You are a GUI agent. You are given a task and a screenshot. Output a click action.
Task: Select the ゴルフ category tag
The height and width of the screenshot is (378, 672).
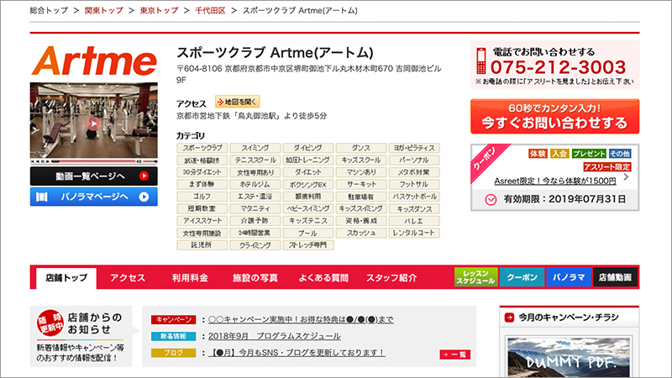click(202, 197)
